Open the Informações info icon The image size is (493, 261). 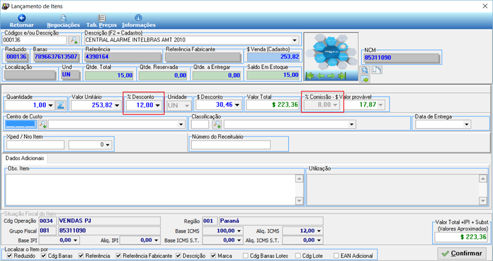(139, 18)
